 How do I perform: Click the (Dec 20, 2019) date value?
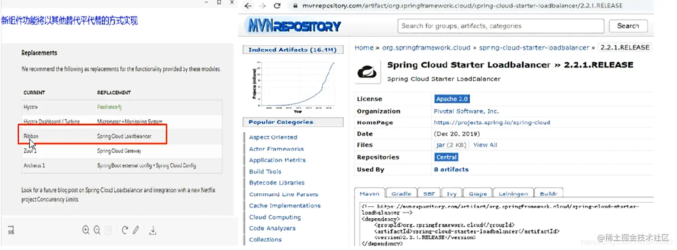[457, 133]
